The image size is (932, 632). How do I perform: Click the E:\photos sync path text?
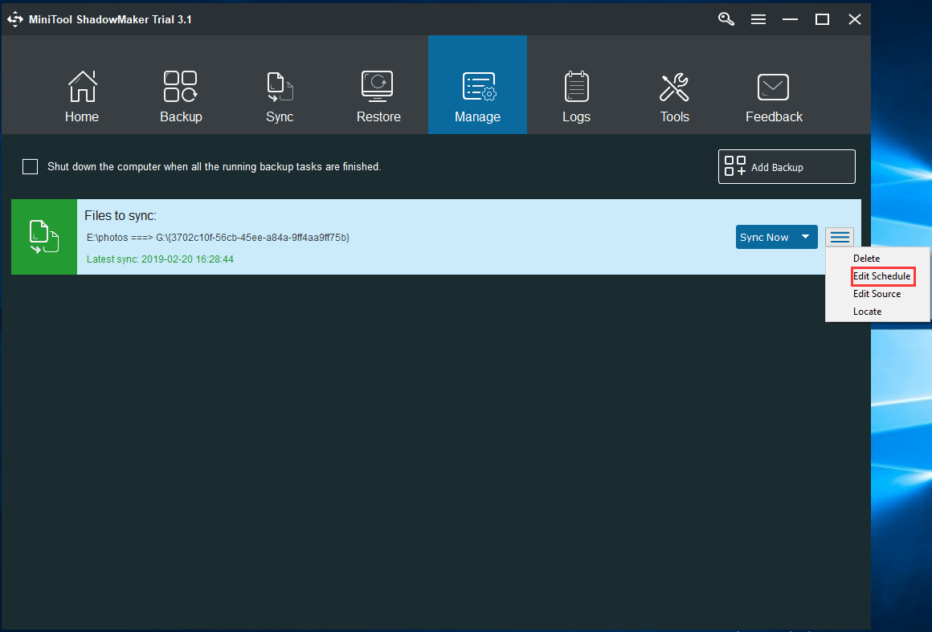[218, 238]
